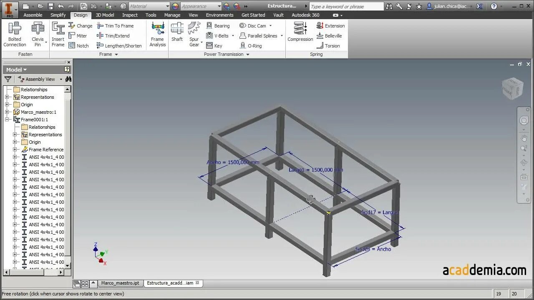This screenshot has width=534, height=300.
Task: Open the Help question mark menu
Action: [494, 6]
